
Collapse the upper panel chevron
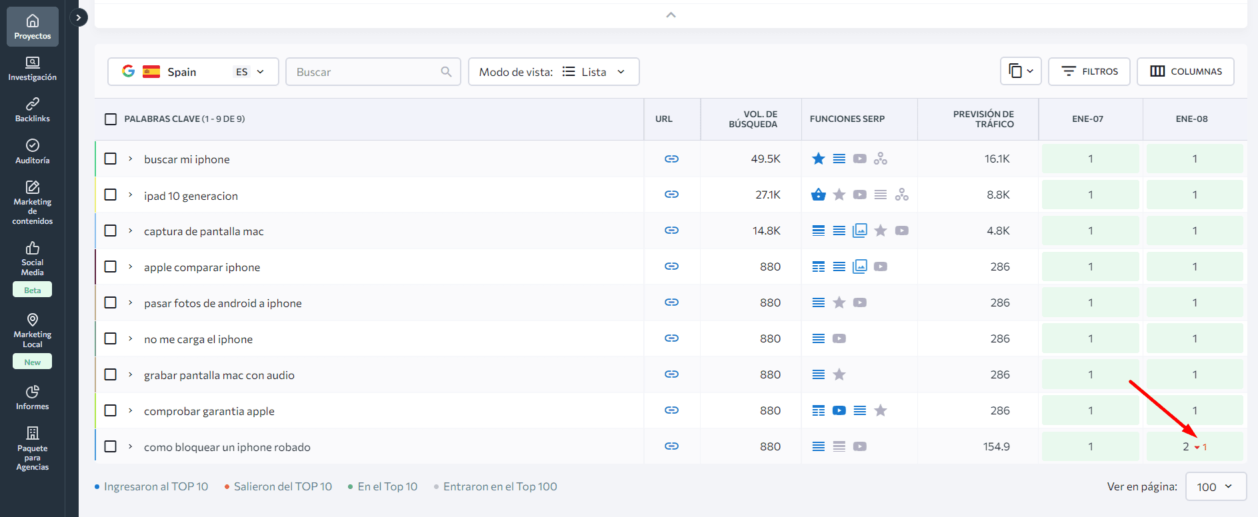click(671, 15)
